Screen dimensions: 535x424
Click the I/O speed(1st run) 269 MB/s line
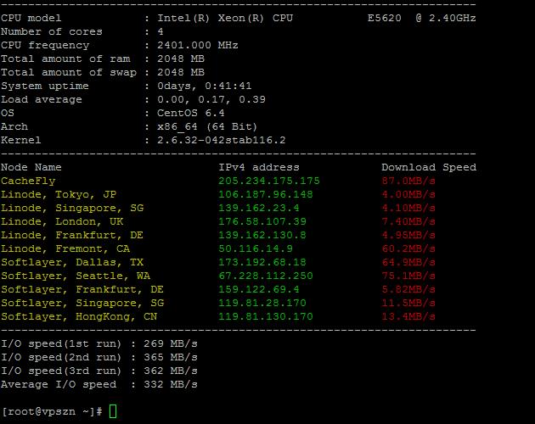(x=99, y=344)
